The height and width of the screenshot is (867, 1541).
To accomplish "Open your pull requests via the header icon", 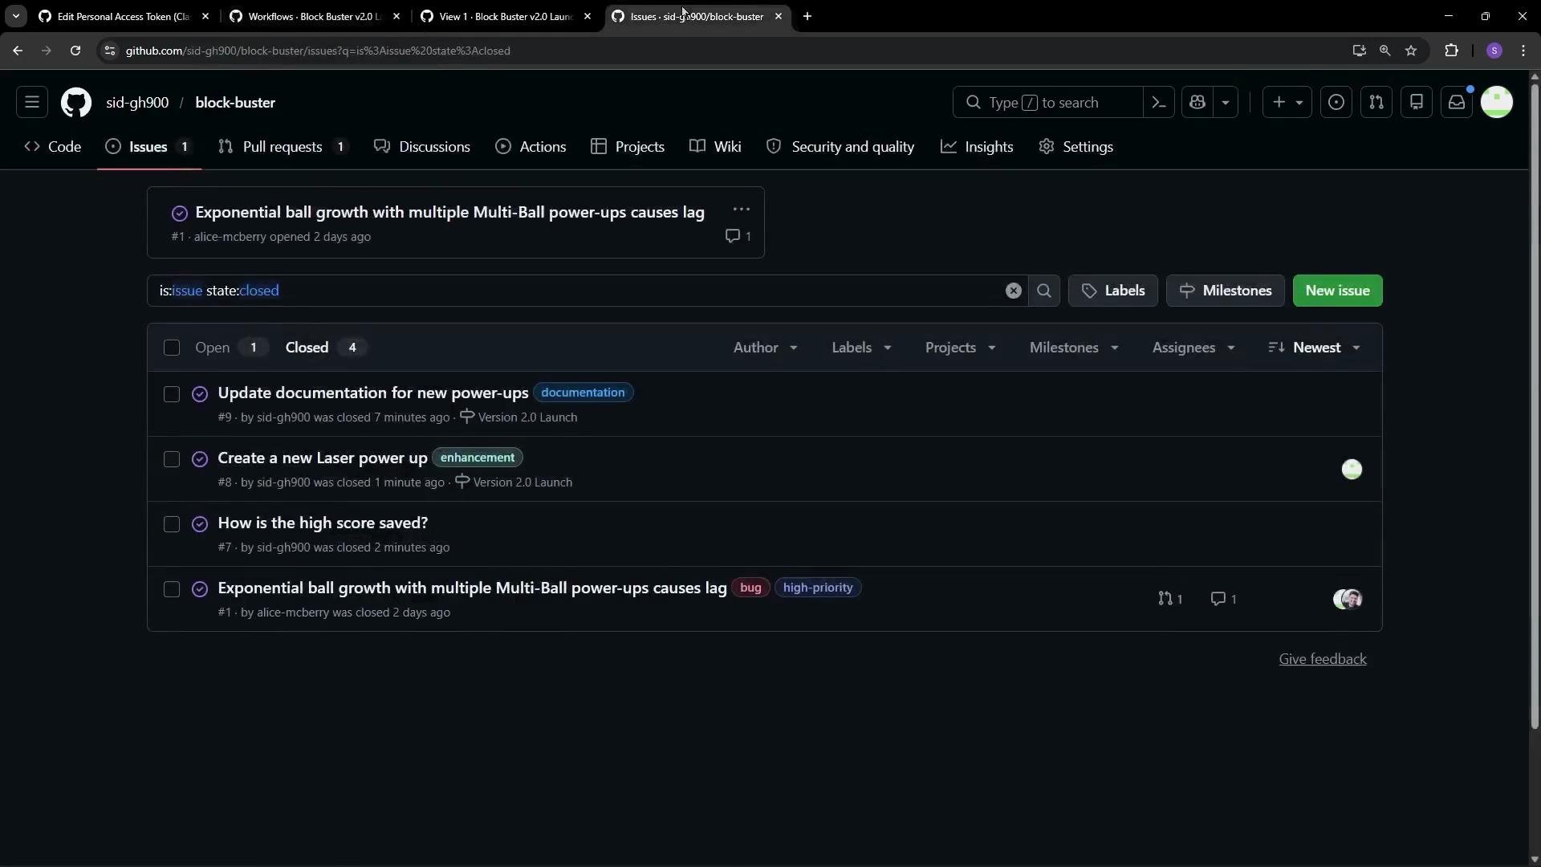I will pyautogui.click(x=1376, y=103).
